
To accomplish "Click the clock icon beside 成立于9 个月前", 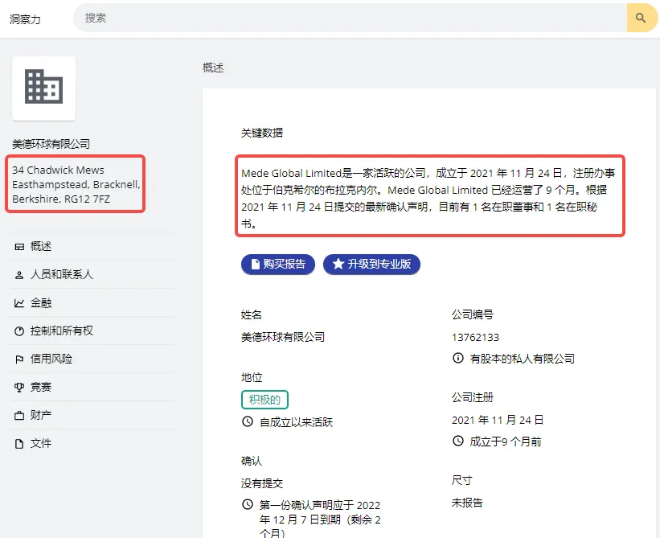I will (458, 441).
